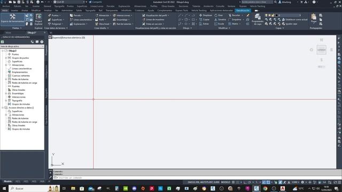Image resolution: width=342 pixels, height=192 pixels.
Task: Select the Girar rotate tool
Action: click(x=219, y=15)
